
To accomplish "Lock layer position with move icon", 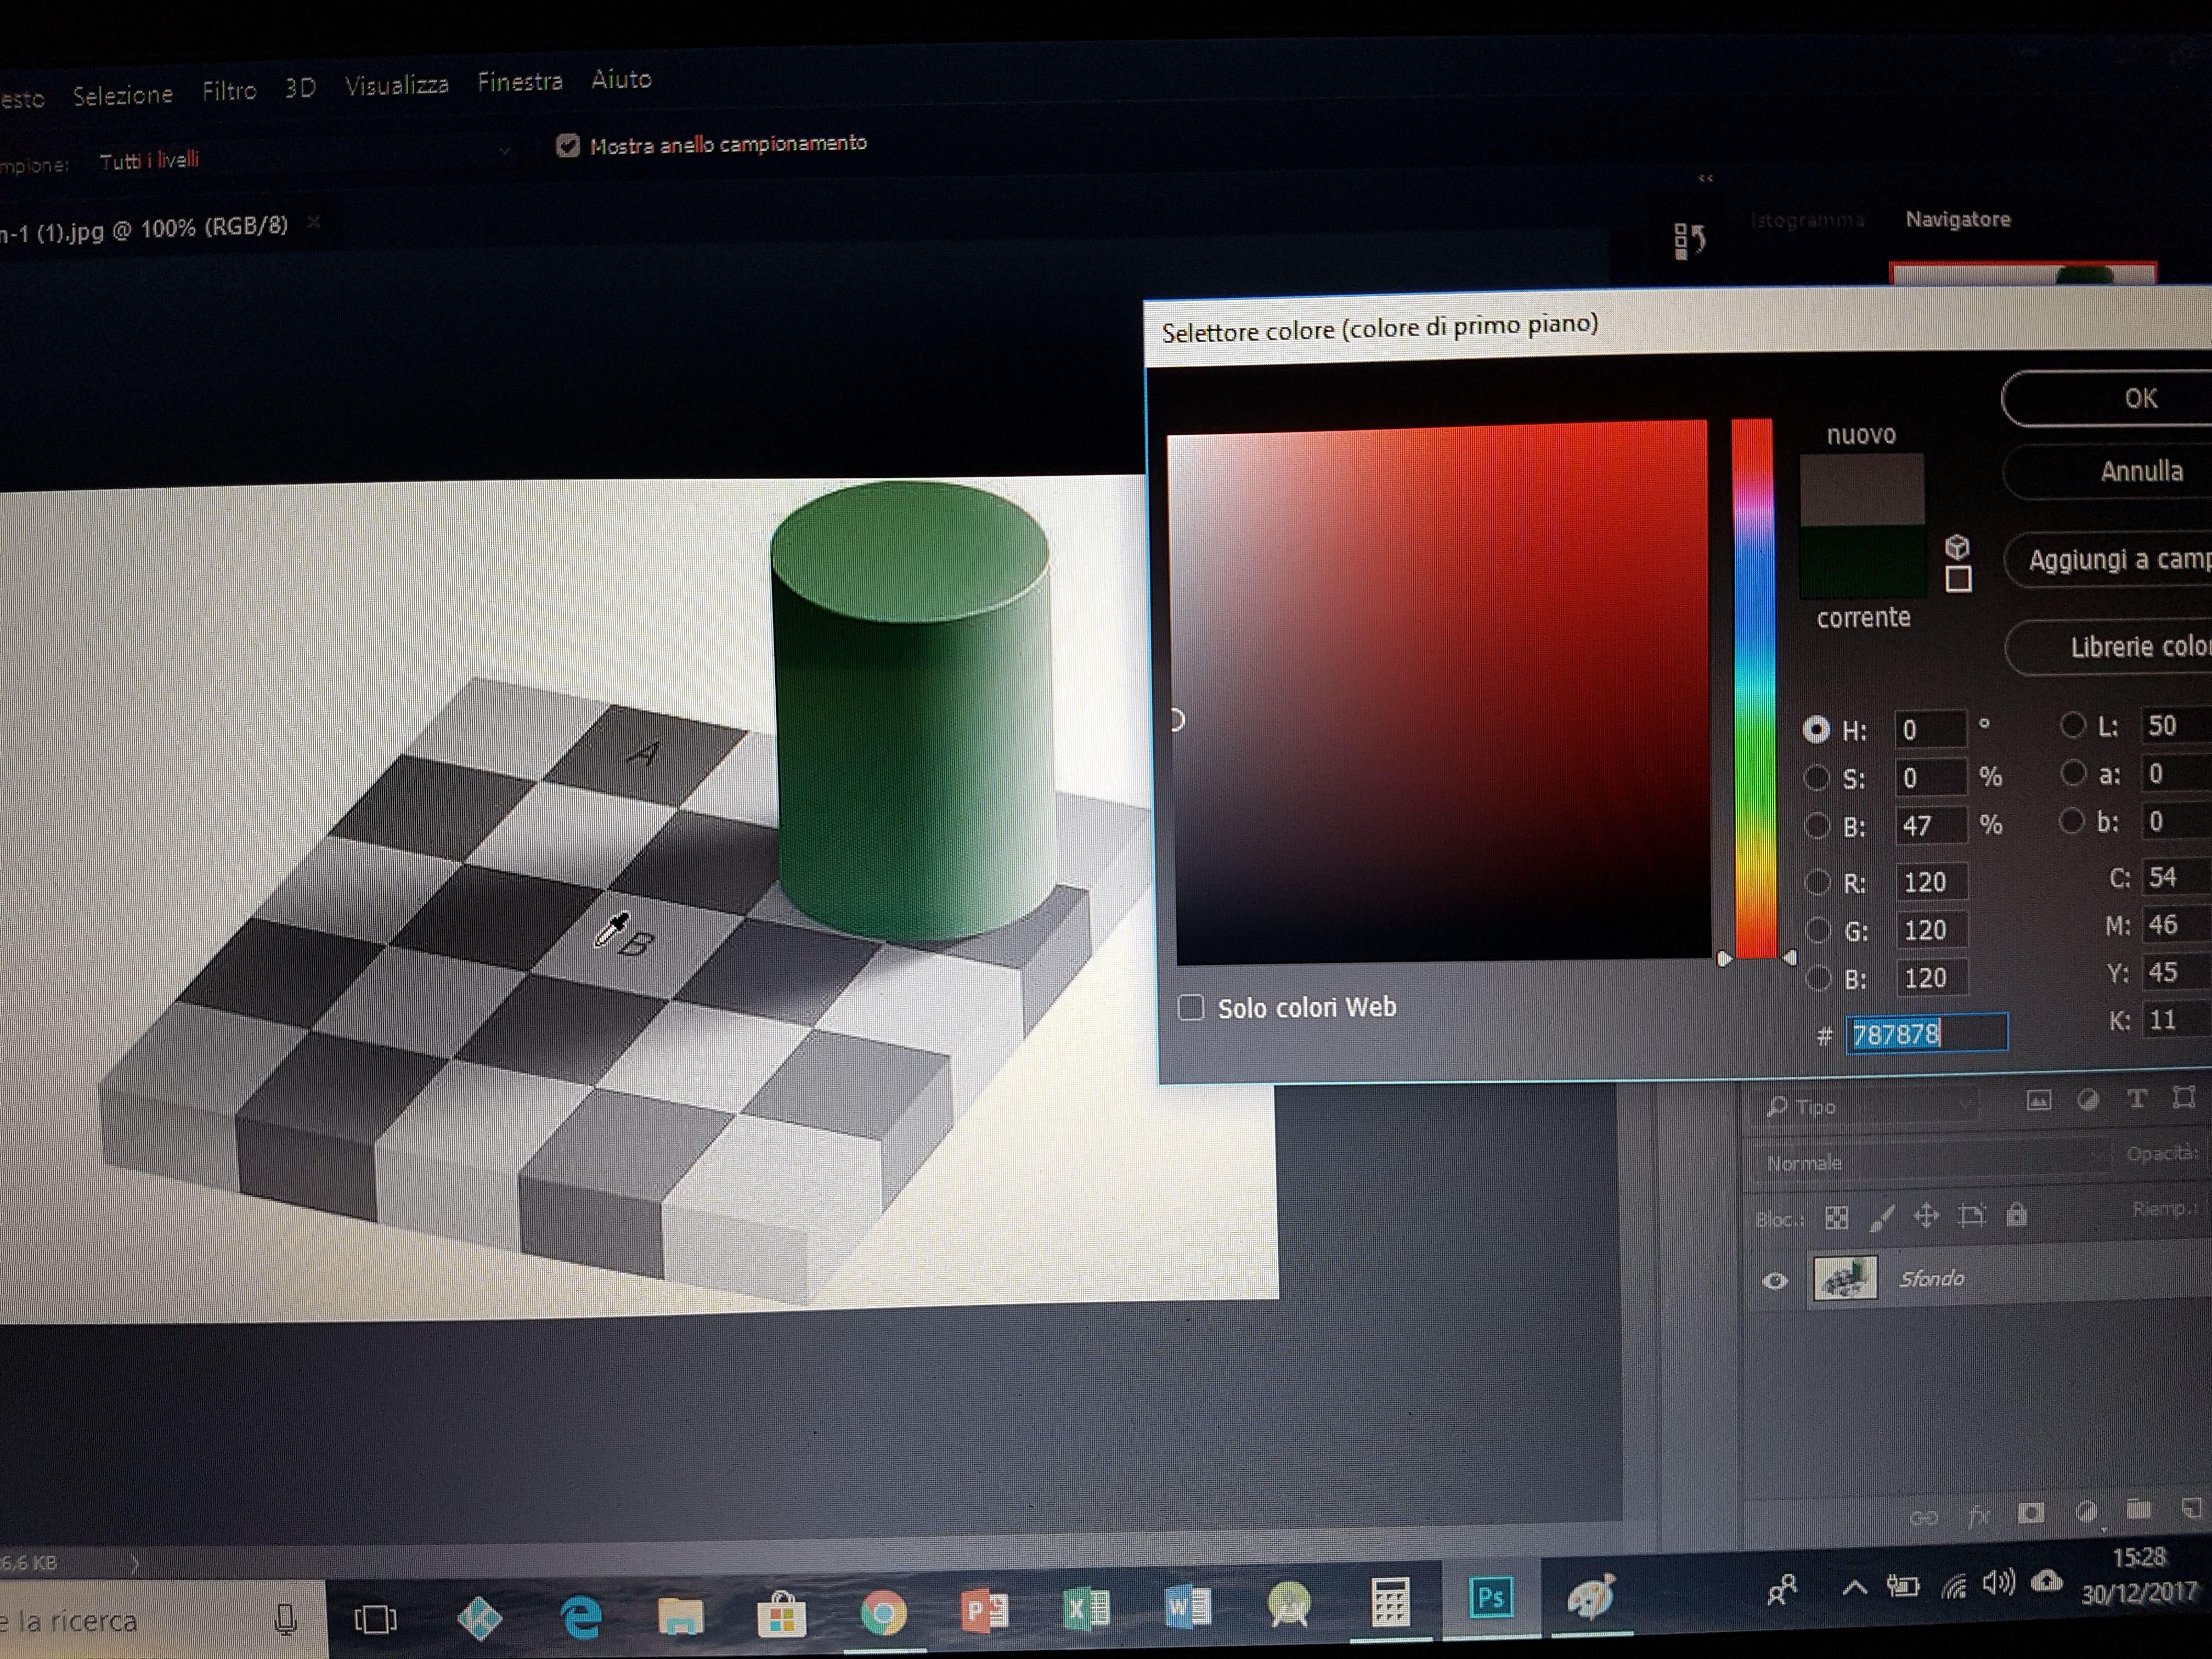I will coord(1926,1216).
